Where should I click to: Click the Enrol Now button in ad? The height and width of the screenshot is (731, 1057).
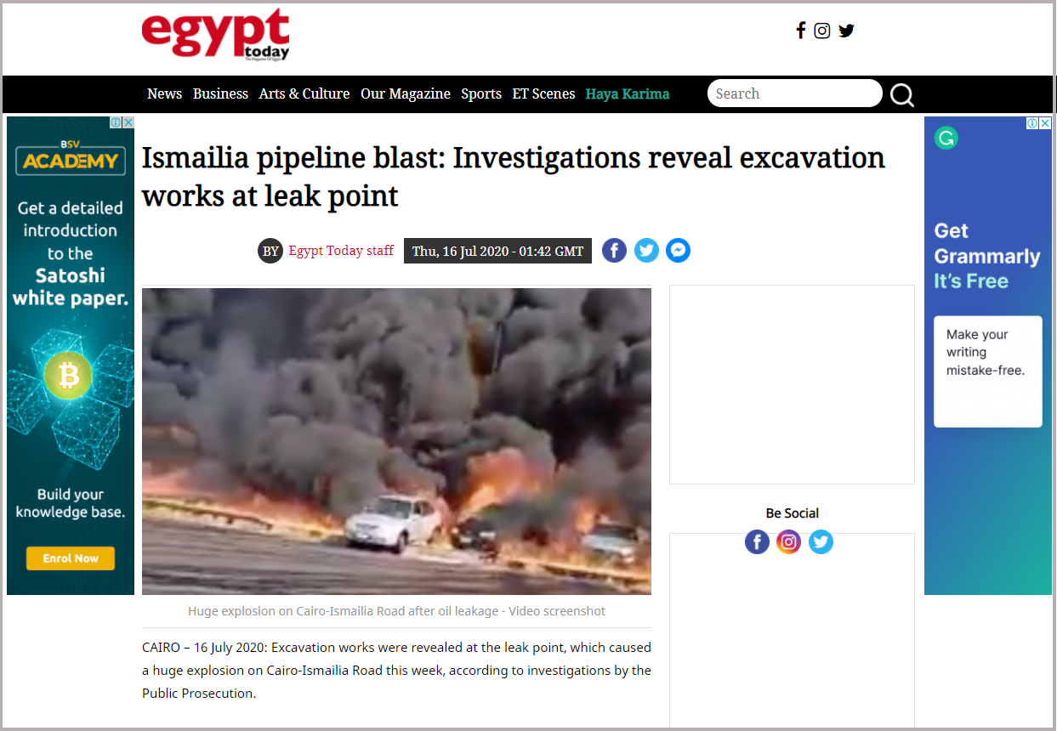pyautogui.click(x=71, y=558)
